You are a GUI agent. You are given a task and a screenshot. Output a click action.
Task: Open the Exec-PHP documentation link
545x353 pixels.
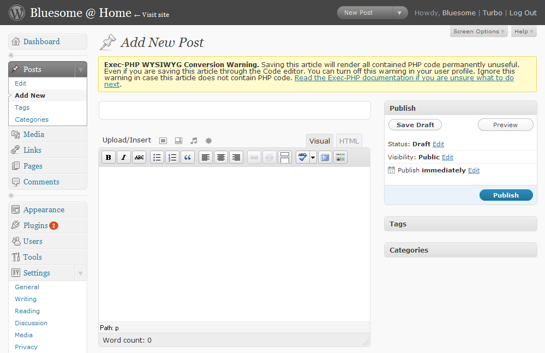(x=404, y=78)
